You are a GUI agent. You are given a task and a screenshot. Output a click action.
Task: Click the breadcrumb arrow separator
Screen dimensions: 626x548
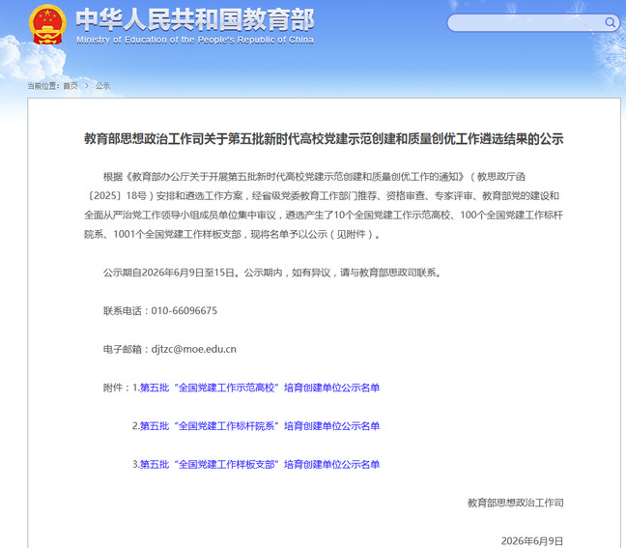[x=86, y=86]
